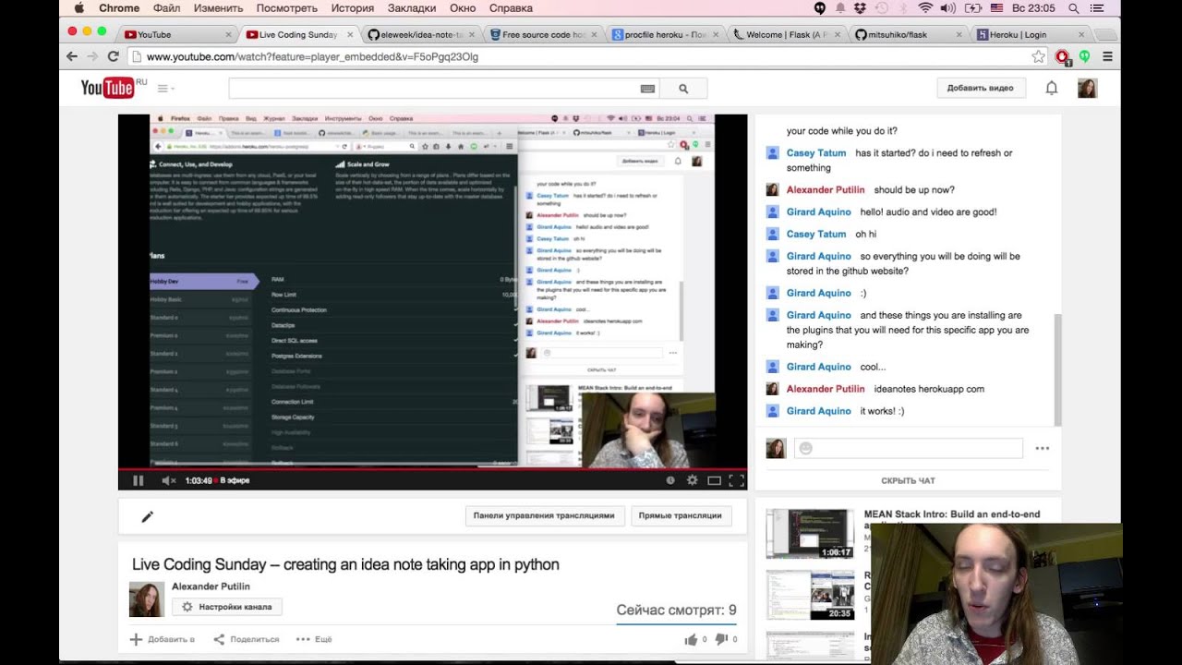Open the История menu
The image size is (1182, 665).
(x=352, y=8)
